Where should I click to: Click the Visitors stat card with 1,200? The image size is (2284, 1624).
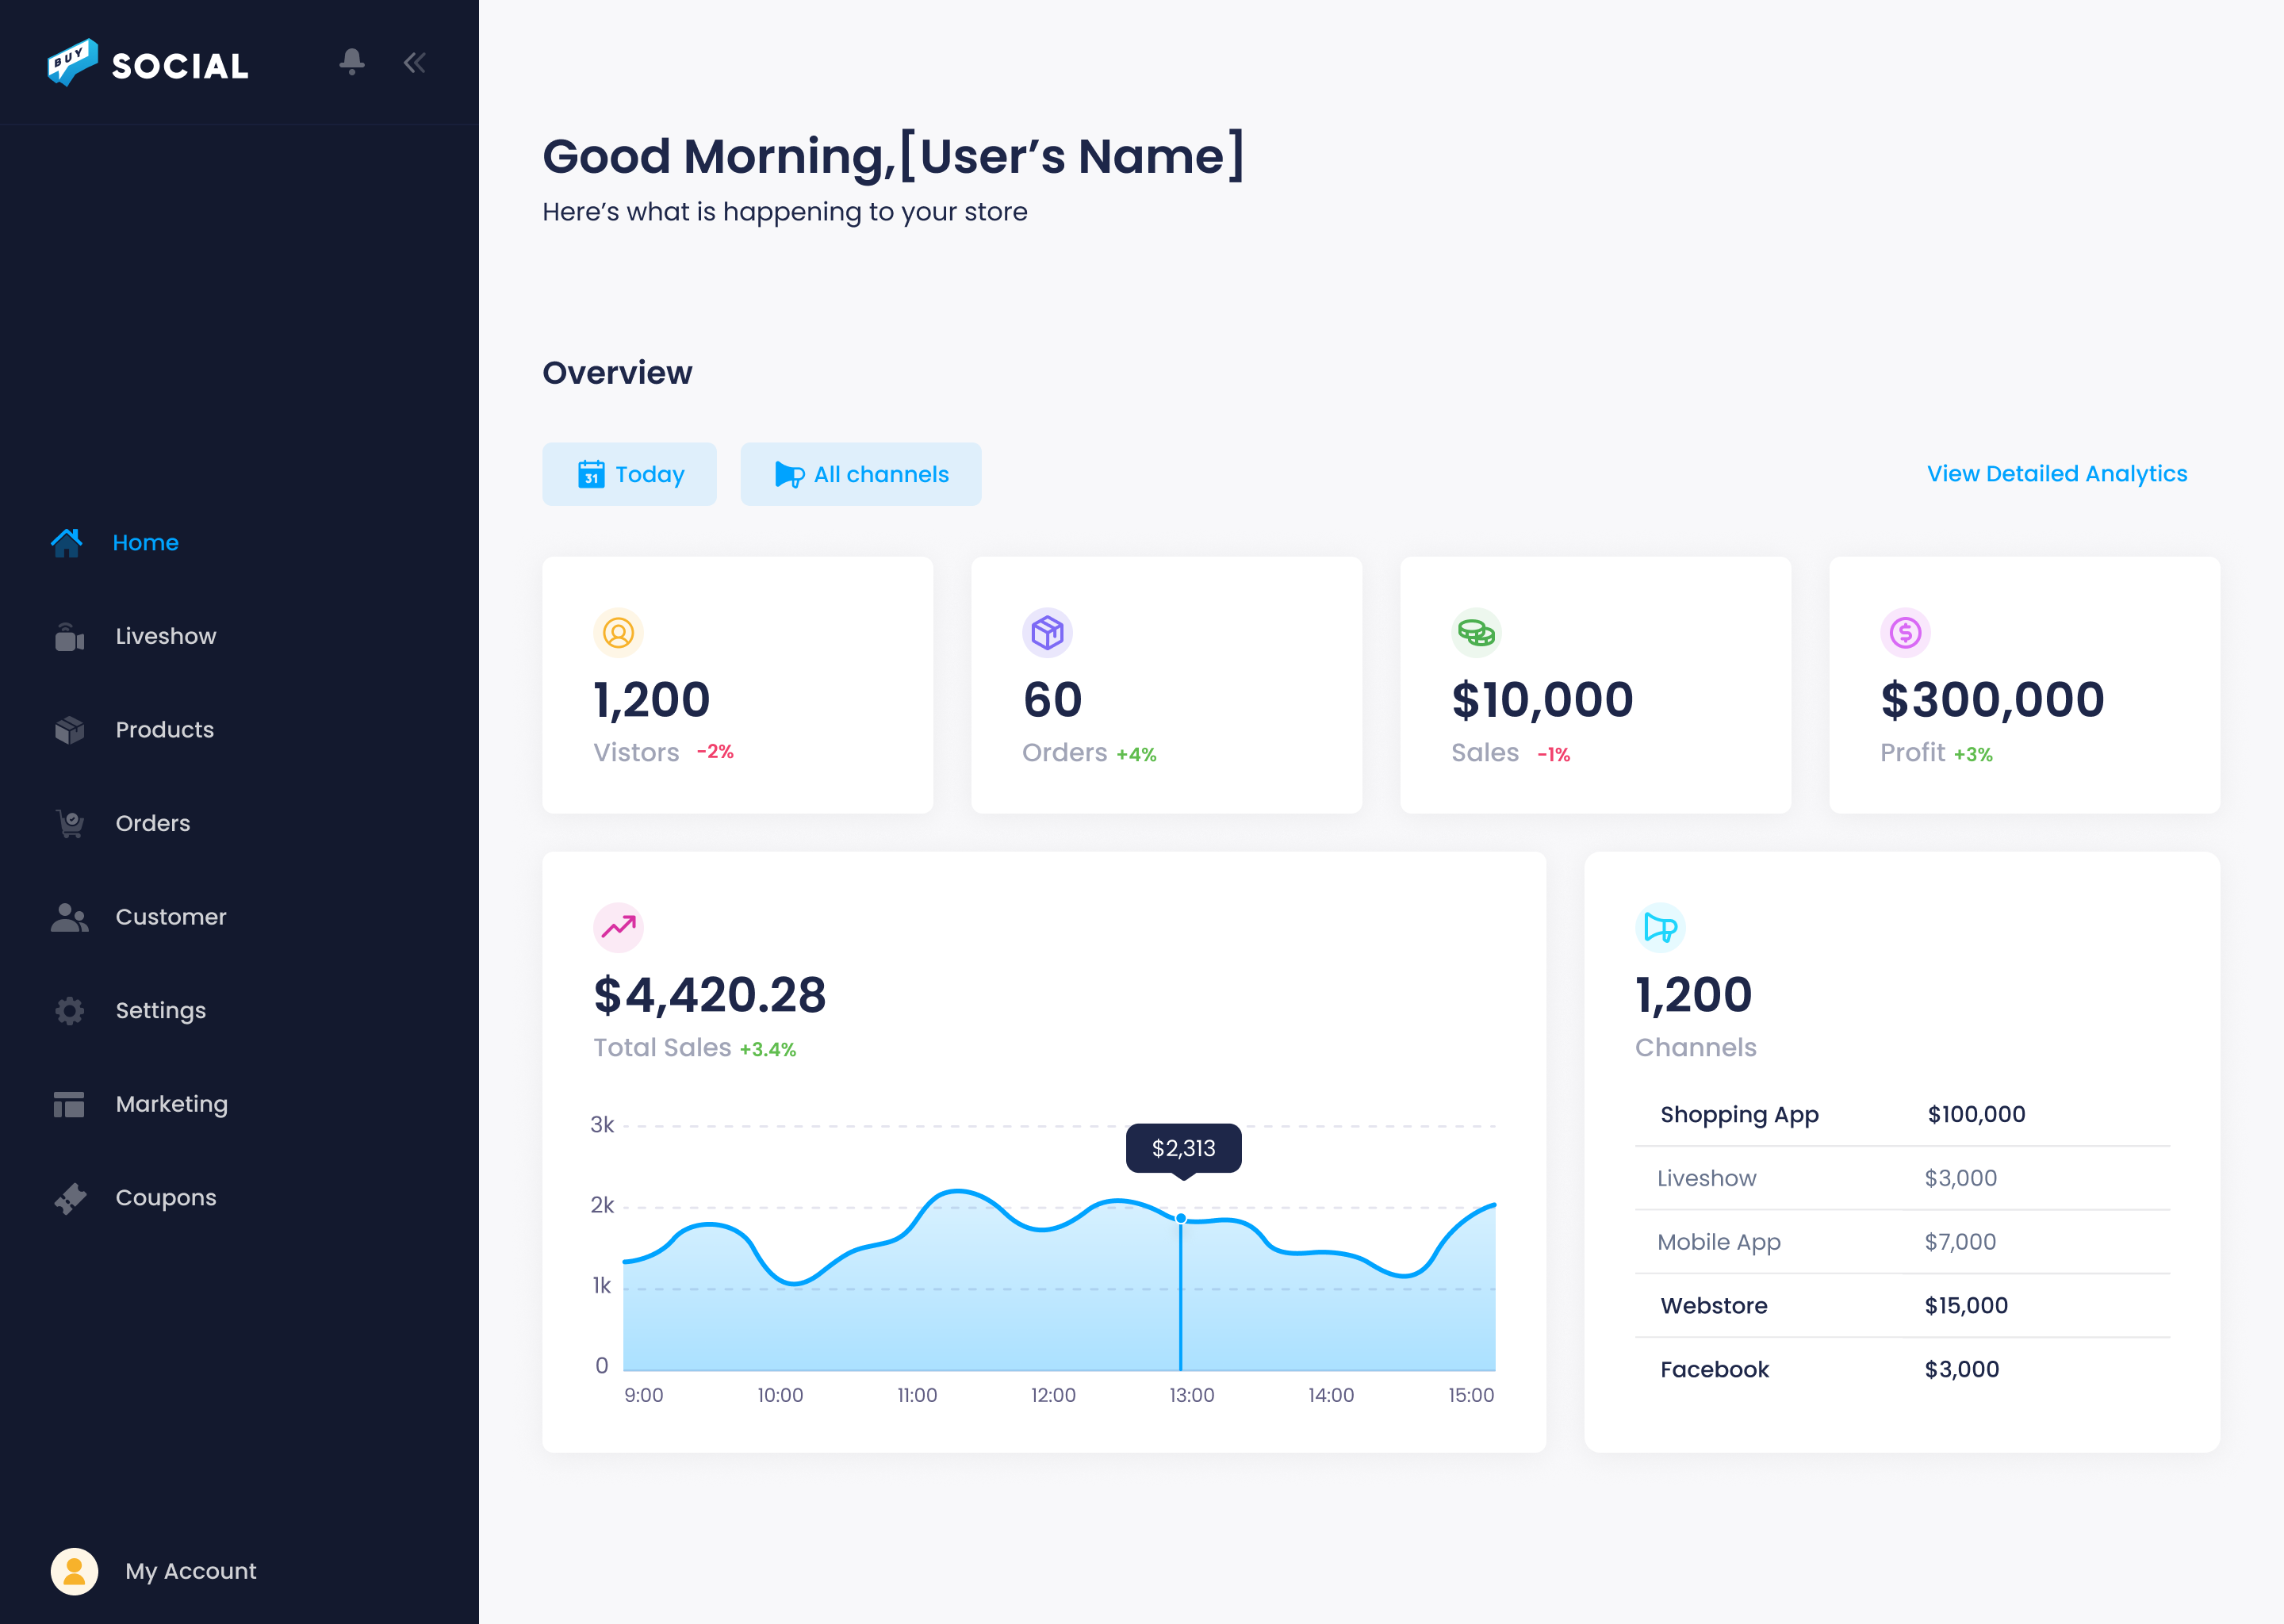click(x=737, y=685)
